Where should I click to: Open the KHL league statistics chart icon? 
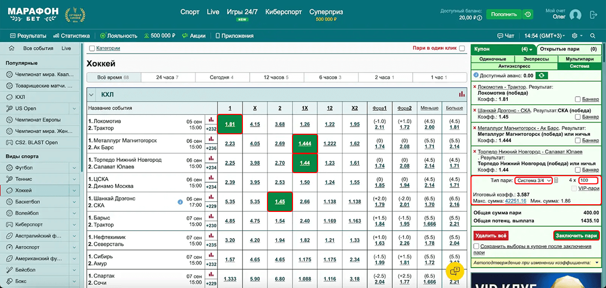(x=461, y=94)
